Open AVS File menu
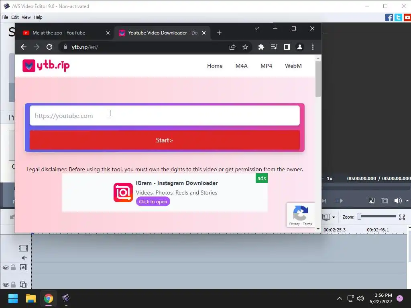The height and width of the screenshot is (308, 411). pos(5,17)
